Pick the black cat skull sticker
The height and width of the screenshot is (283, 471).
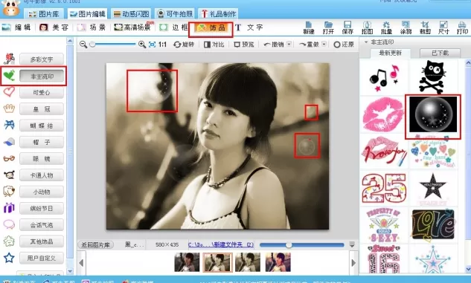click(433, 77)
